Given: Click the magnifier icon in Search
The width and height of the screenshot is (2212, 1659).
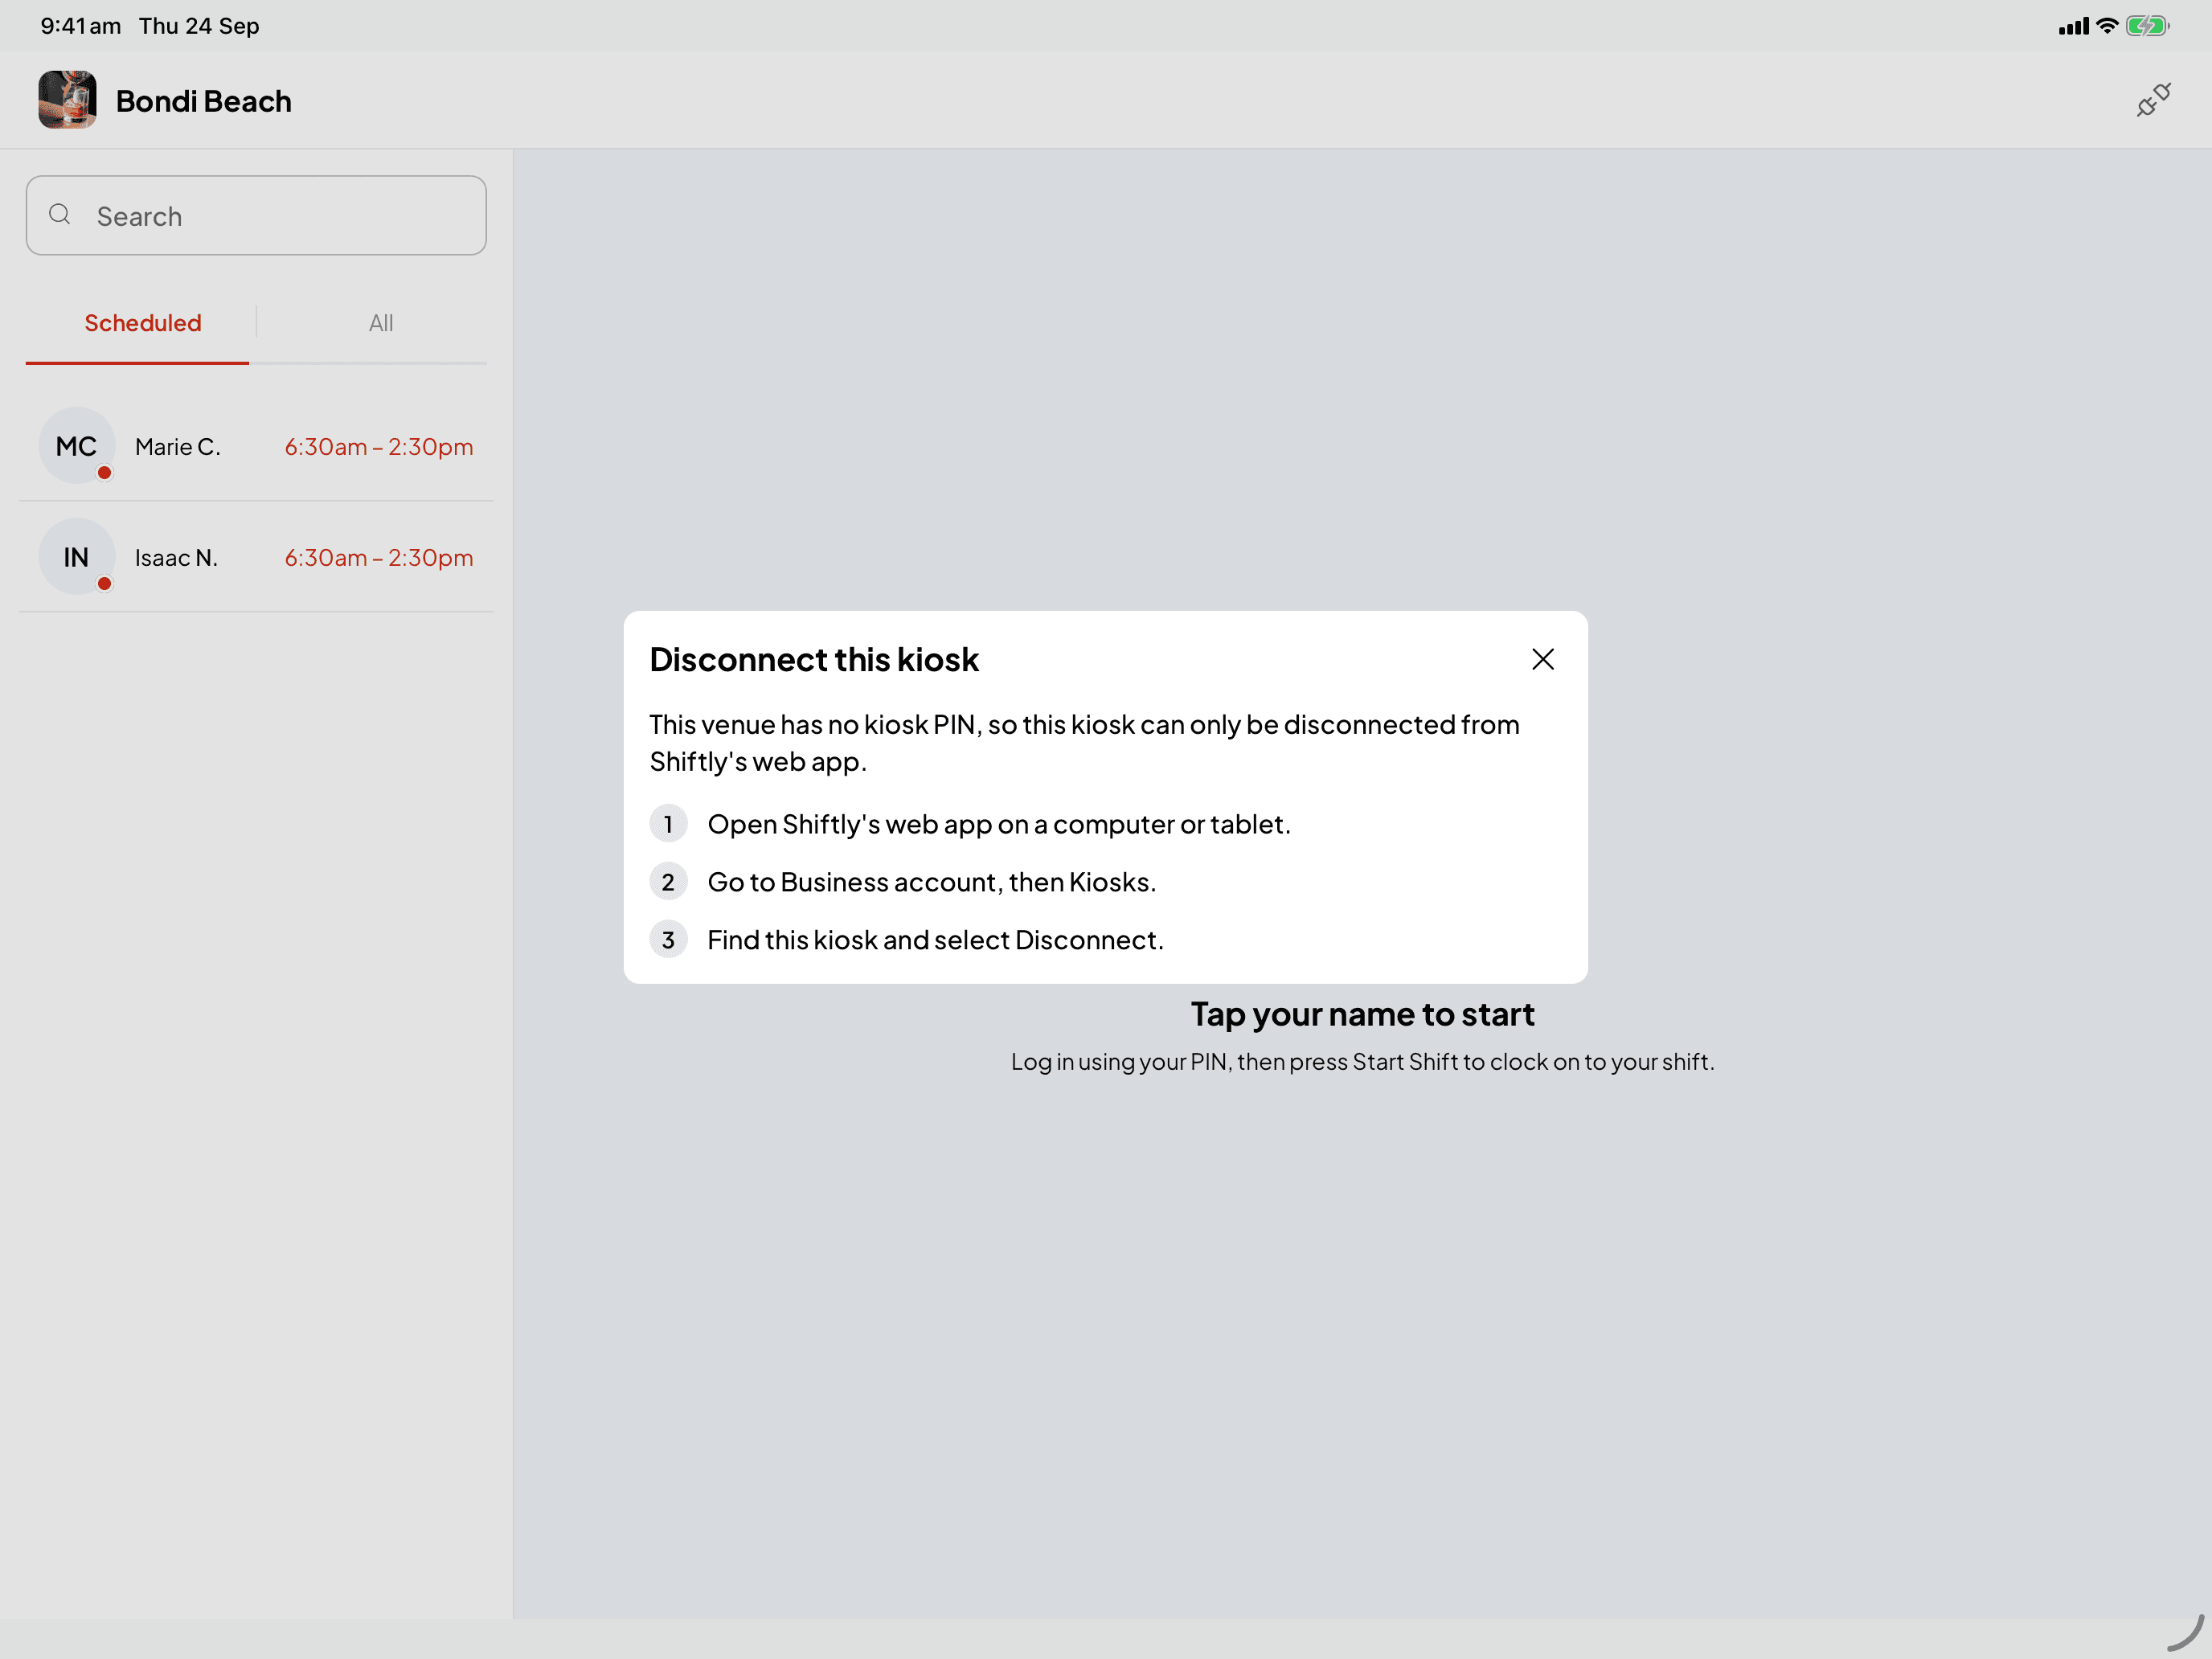Looking at the screenshot, I should [x=60, y=215].
